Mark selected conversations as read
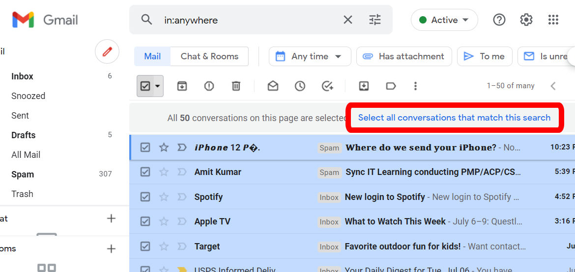Screen dimensions: 575x272 (x=273, y=86)
